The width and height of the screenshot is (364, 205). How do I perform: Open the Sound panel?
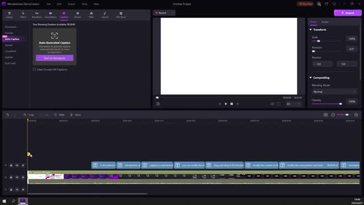pos(105,15)
